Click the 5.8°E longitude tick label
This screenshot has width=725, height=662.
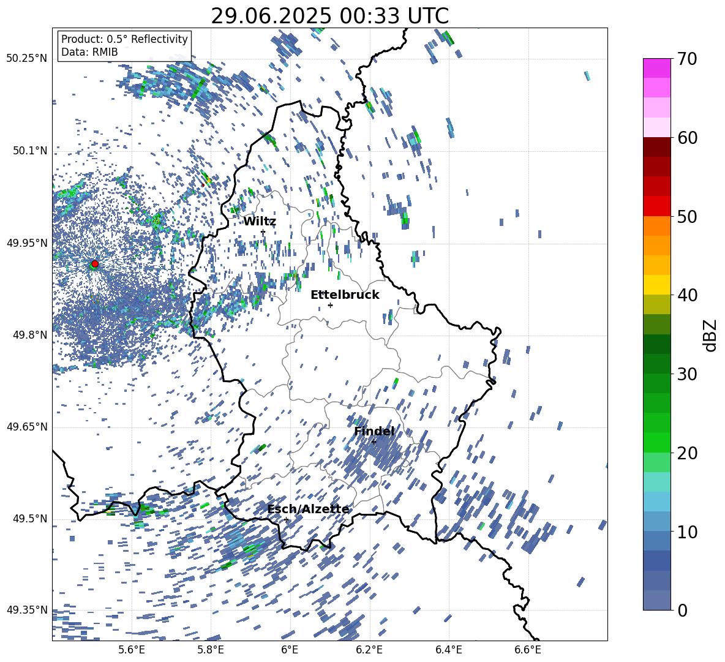coord(211,650)
